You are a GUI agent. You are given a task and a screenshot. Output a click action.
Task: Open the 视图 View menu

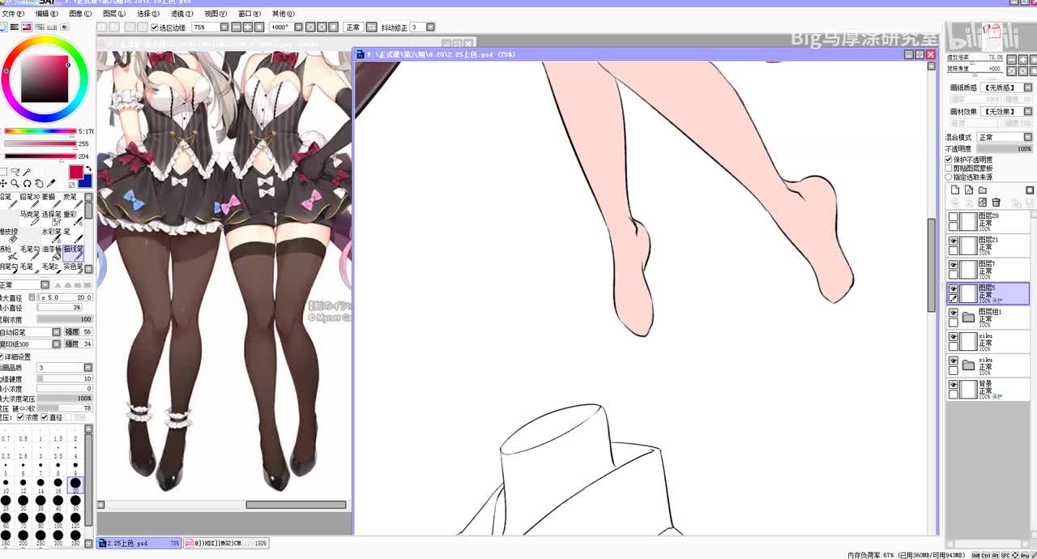pyautogui.click(x=216, y=14)
